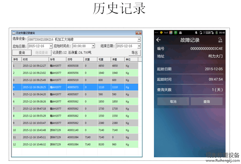Select row 10 with plate 浙B67229

tap(75, 130)
